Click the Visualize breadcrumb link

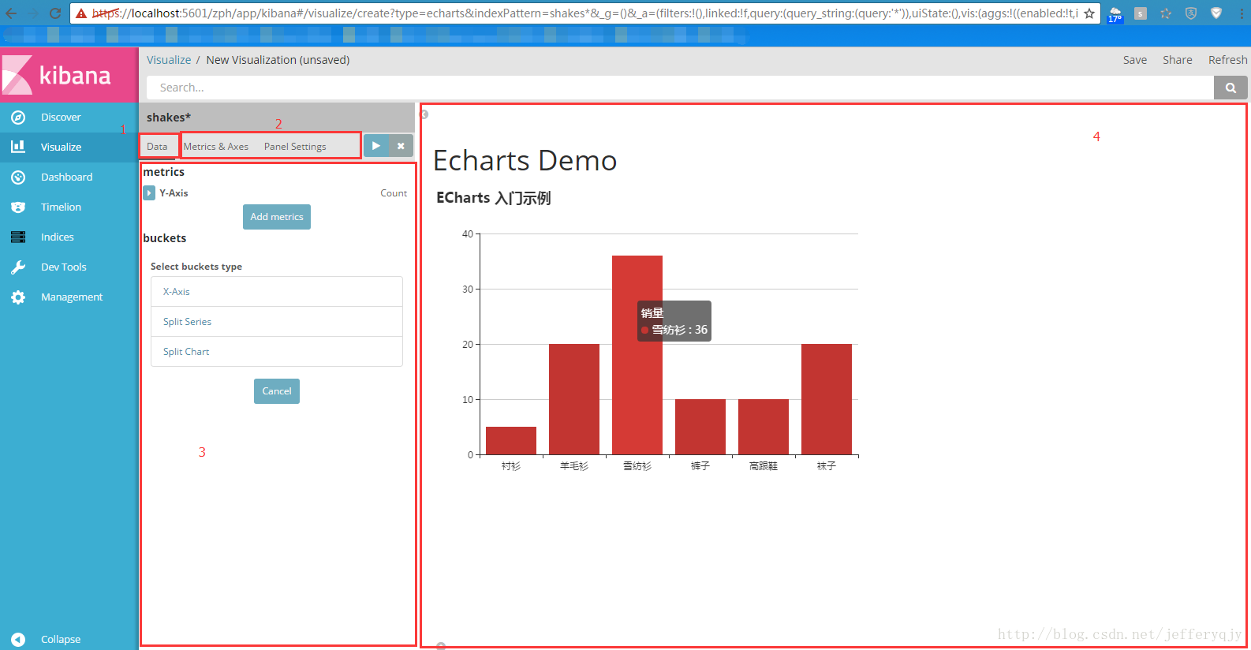(x=169, y=60)
